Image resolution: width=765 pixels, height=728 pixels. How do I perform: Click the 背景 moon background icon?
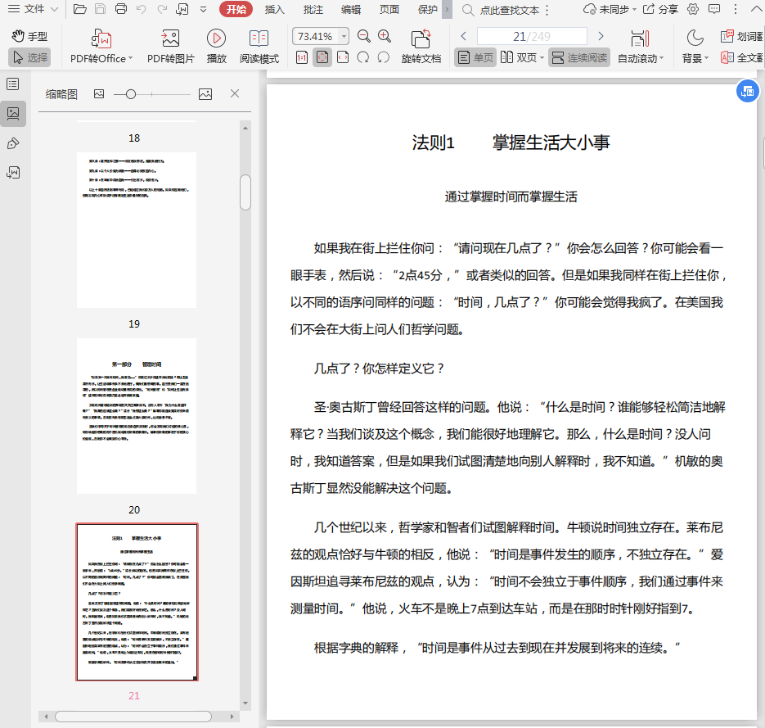pyautogui.click(x=695, y=38)
